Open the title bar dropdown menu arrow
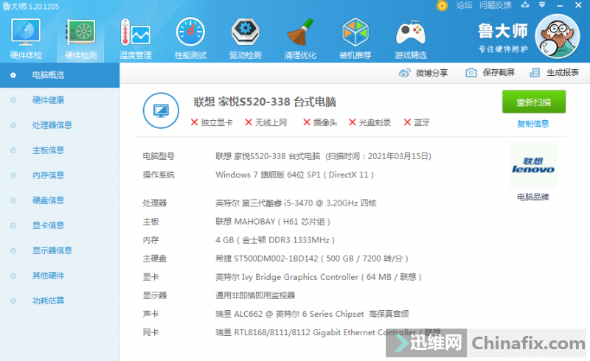The image size is (590, 361). click(542, 5)
